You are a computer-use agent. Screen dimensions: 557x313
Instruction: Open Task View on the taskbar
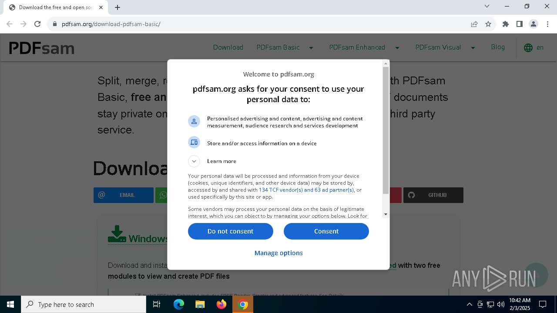coord(157,304)
